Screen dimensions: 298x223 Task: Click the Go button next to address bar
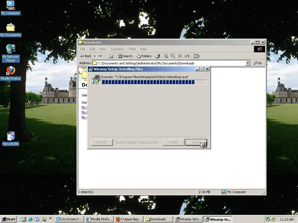tap(258, 63)
